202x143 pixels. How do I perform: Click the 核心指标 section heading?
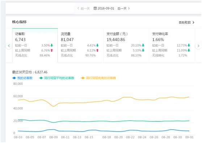click(19, 22)
